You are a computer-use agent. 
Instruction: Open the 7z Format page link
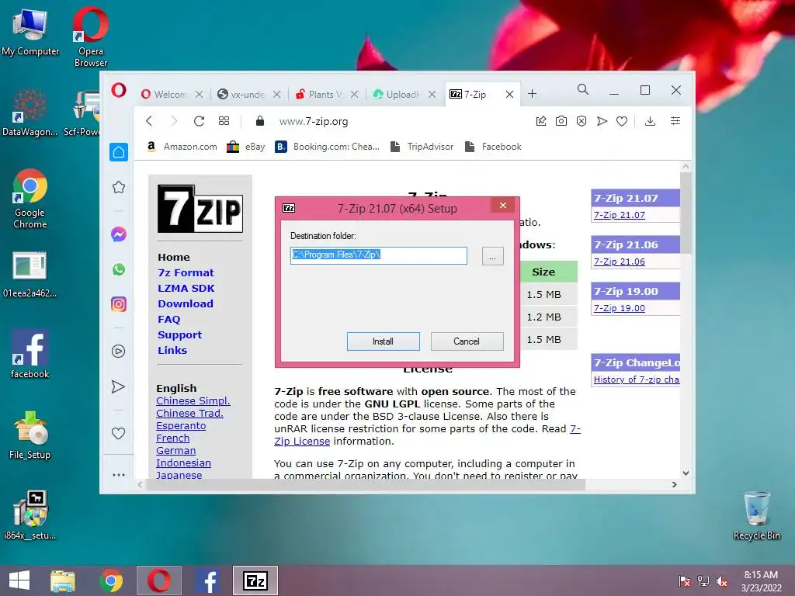[x=186, y=272]
